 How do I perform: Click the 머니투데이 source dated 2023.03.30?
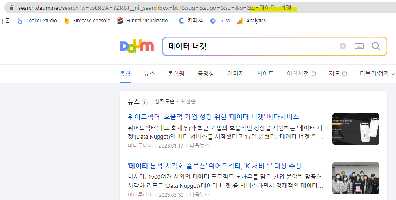point(140,195)
